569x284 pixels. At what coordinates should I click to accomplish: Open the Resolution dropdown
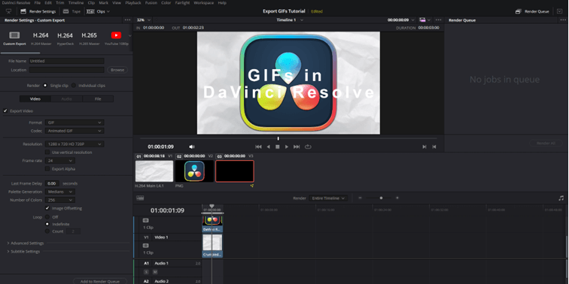coord(75,144)
